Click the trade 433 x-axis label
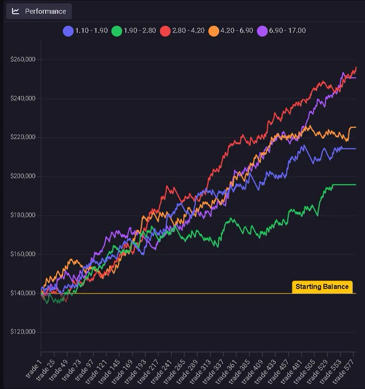 point(265,371)
